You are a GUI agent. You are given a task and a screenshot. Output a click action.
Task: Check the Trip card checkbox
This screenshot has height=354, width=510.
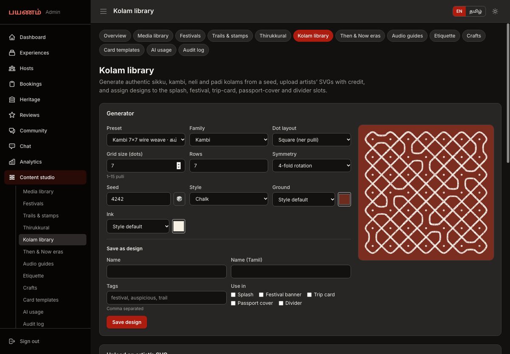pyautogui.click(x=309, y=295)
